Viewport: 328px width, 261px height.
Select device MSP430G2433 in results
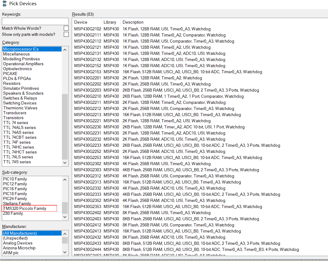[87, 243]
